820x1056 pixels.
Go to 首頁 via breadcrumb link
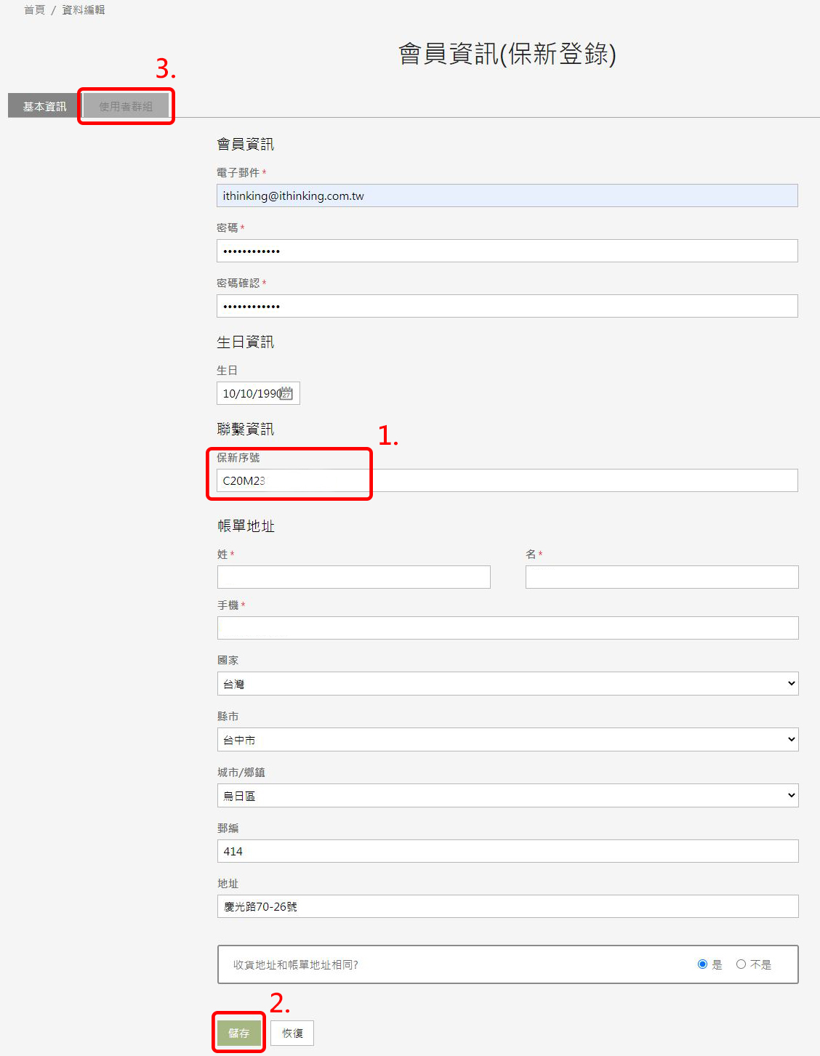[x=34, y=9]
